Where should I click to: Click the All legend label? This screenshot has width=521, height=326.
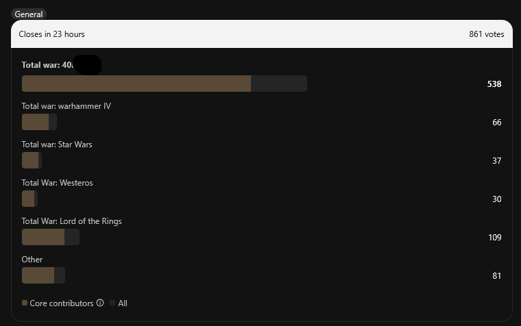coord(123,303)
